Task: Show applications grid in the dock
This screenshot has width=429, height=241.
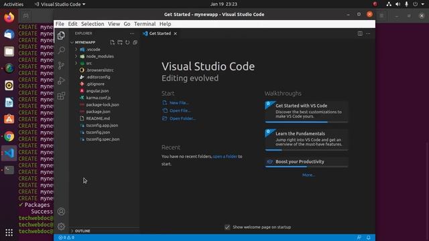Action: tap(9, 232)
